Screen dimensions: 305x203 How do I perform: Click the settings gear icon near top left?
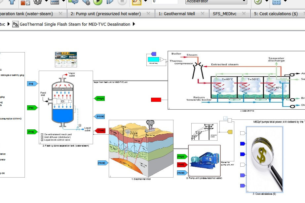pos(37,3)
